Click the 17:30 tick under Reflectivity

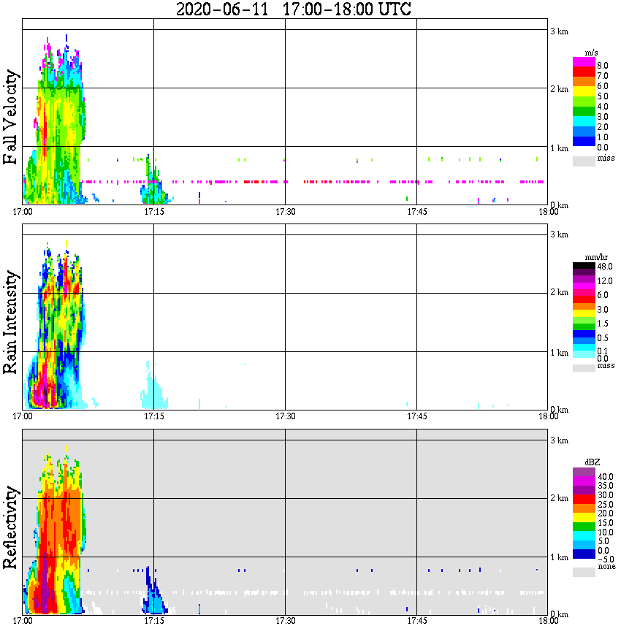coord(285,621)
